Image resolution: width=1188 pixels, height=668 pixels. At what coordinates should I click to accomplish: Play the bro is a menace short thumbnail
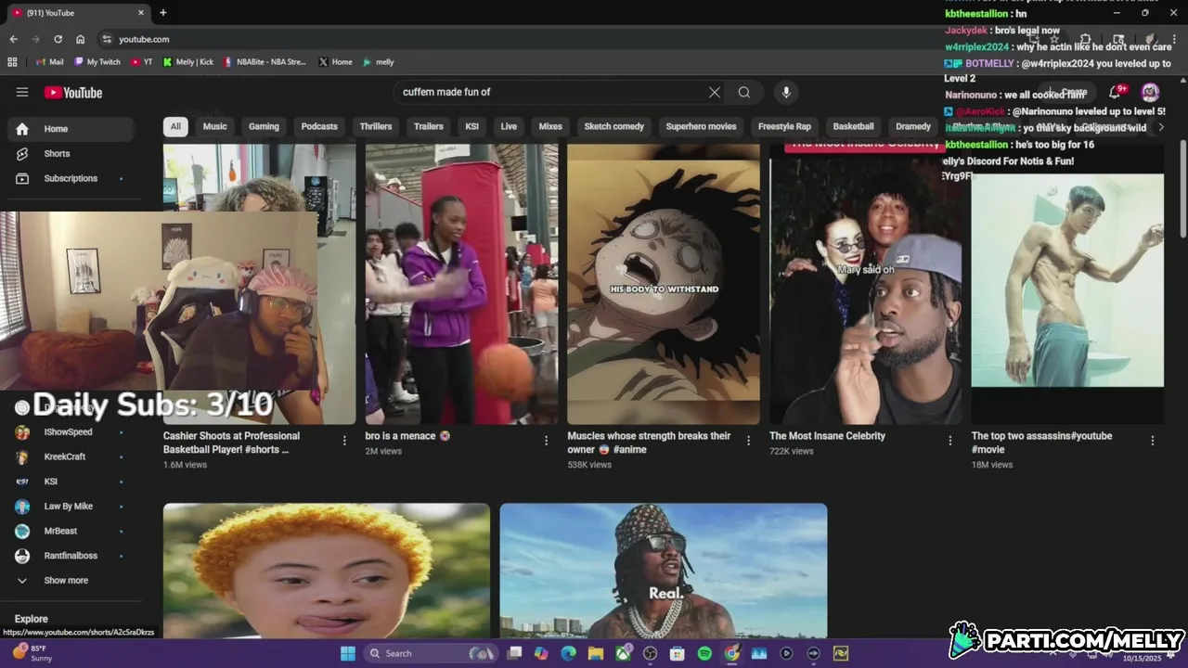coord(461,284)
